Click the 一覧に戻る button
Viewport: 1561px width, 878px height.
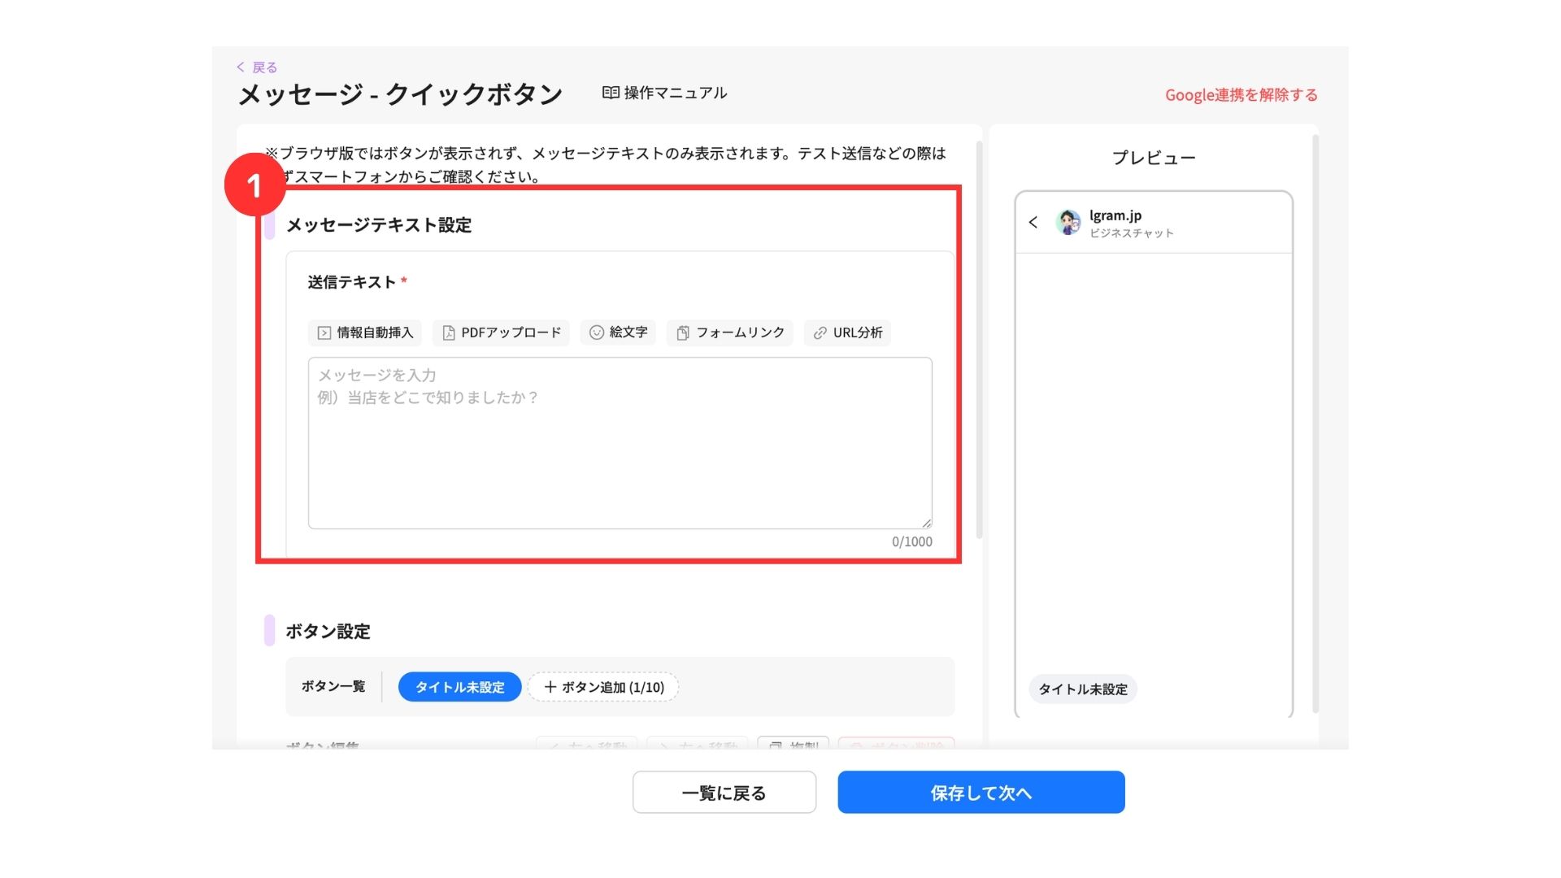click(724, 793)
